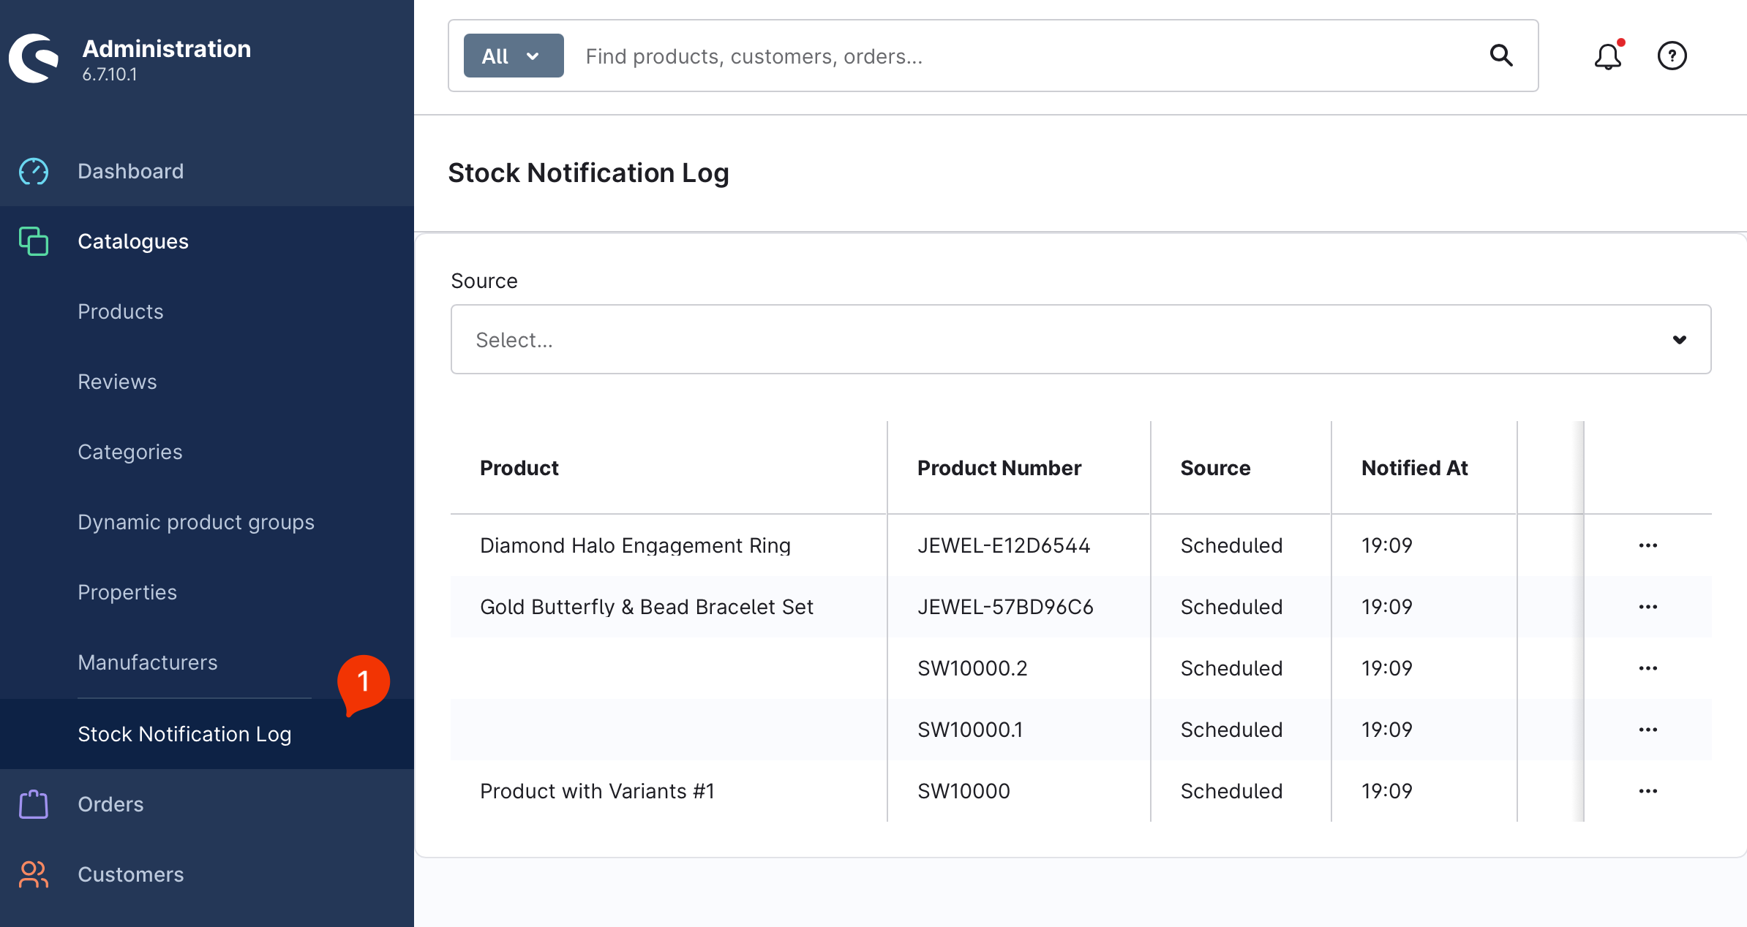Image resolution: width=1747 pixels, height=927 pixels.
Task: Click Scheduled source in Diamond Halo row
Action: [x=1231, y=545]
